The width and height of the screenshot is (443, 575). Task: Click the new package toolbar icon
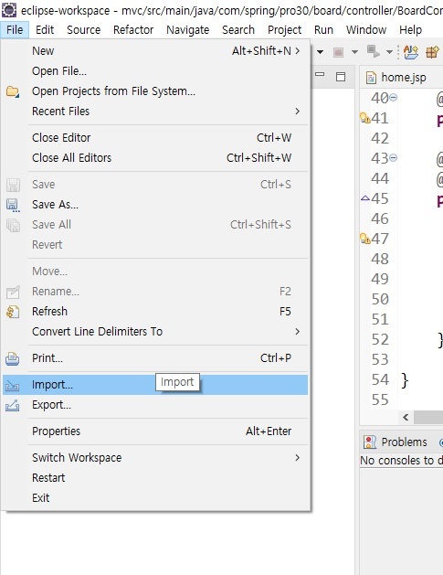(432, 52)
